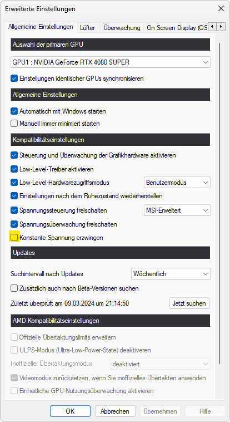Close the Erweiterte Einstellungen dialog

point(221,8)
